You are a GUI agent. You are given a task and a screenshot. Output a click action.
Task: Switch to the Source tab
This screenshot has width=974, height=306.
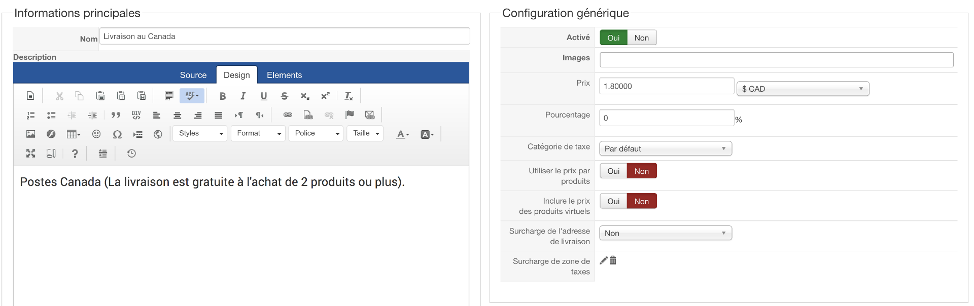(x=193, y=75)
